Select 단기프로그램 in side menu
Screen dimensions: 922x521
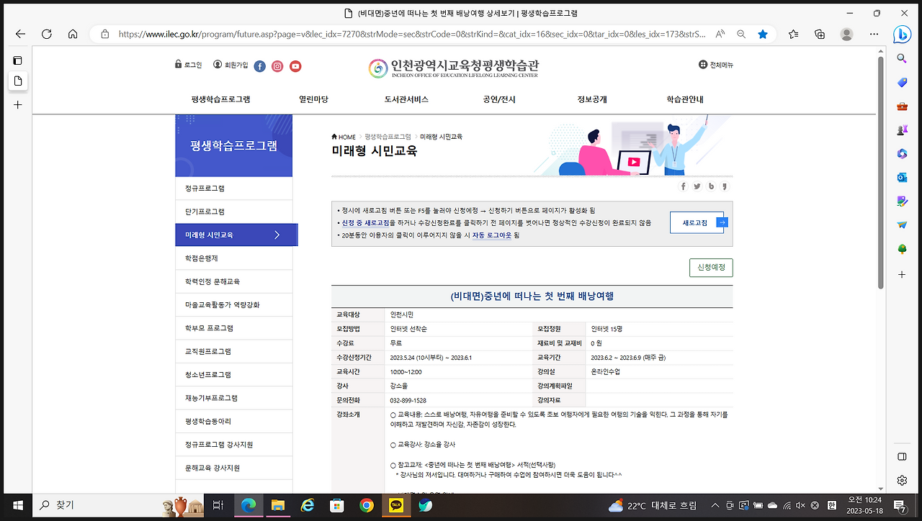tap(233, 212)
